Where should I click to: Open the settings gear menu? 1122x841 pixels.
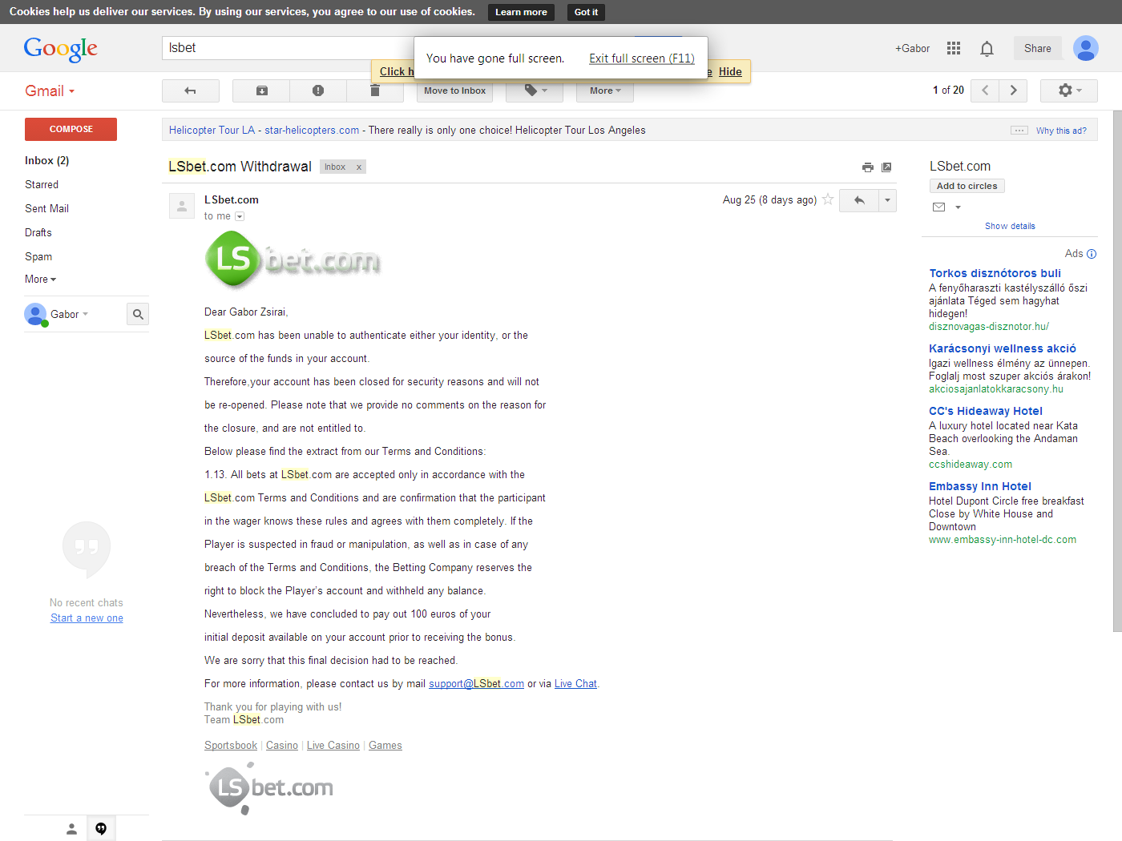click(x=1069, y=91)
